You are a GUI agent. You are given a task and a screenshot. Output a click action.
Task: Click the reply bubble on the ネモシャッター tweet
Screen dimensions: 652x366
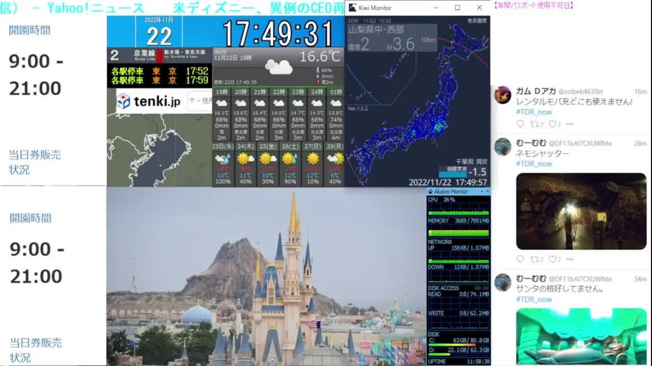[x=520, y=259]
